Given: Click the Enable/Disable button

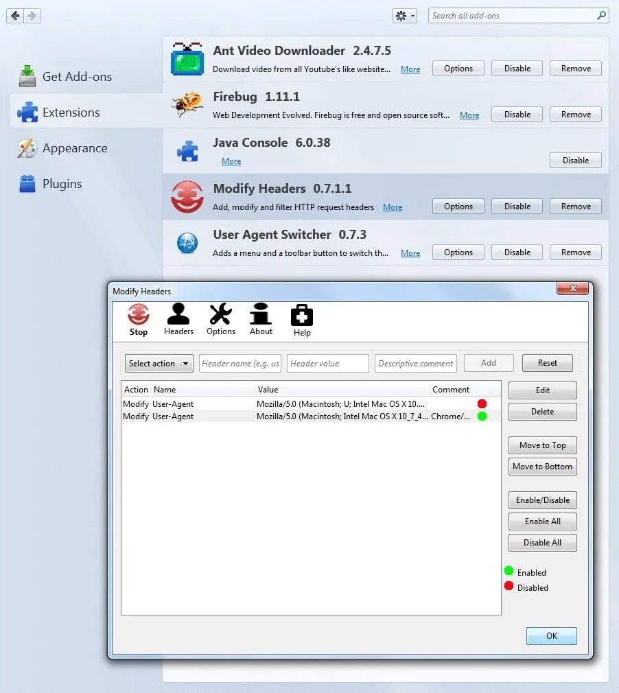Looking at the screenshot, I should [x=543, y=500].
